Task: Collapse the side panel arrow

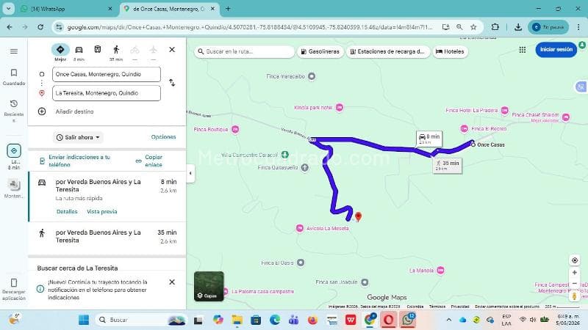Action: 190,173
